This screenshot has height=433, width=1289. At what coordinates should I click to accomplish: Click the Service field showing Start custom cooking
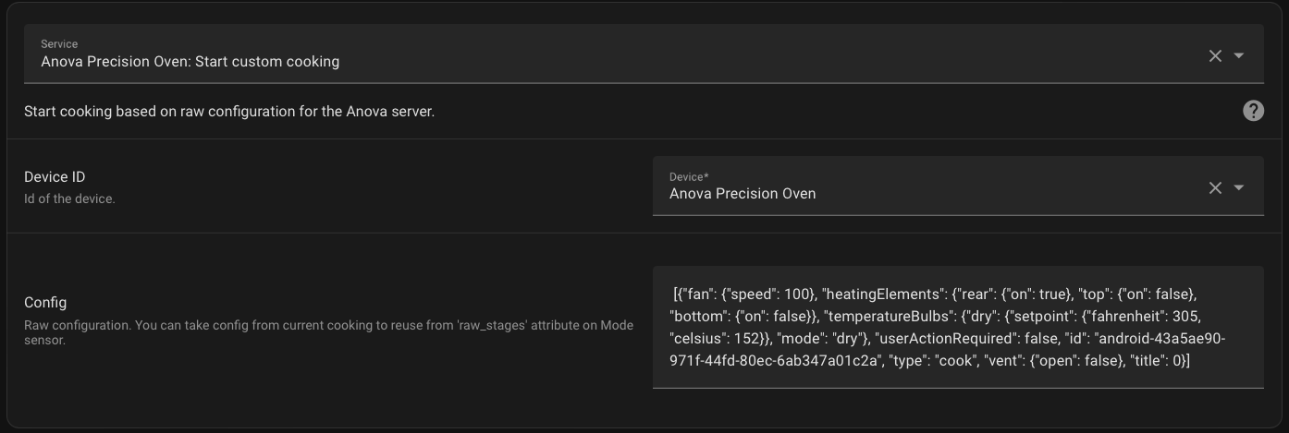pyautogui.click(x=190, y=62)
